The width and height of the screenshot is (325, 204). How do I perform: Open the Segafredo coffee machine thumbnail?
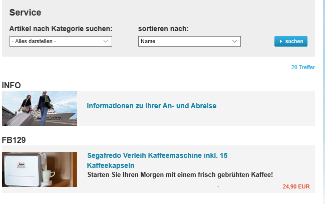click(40, 169)
